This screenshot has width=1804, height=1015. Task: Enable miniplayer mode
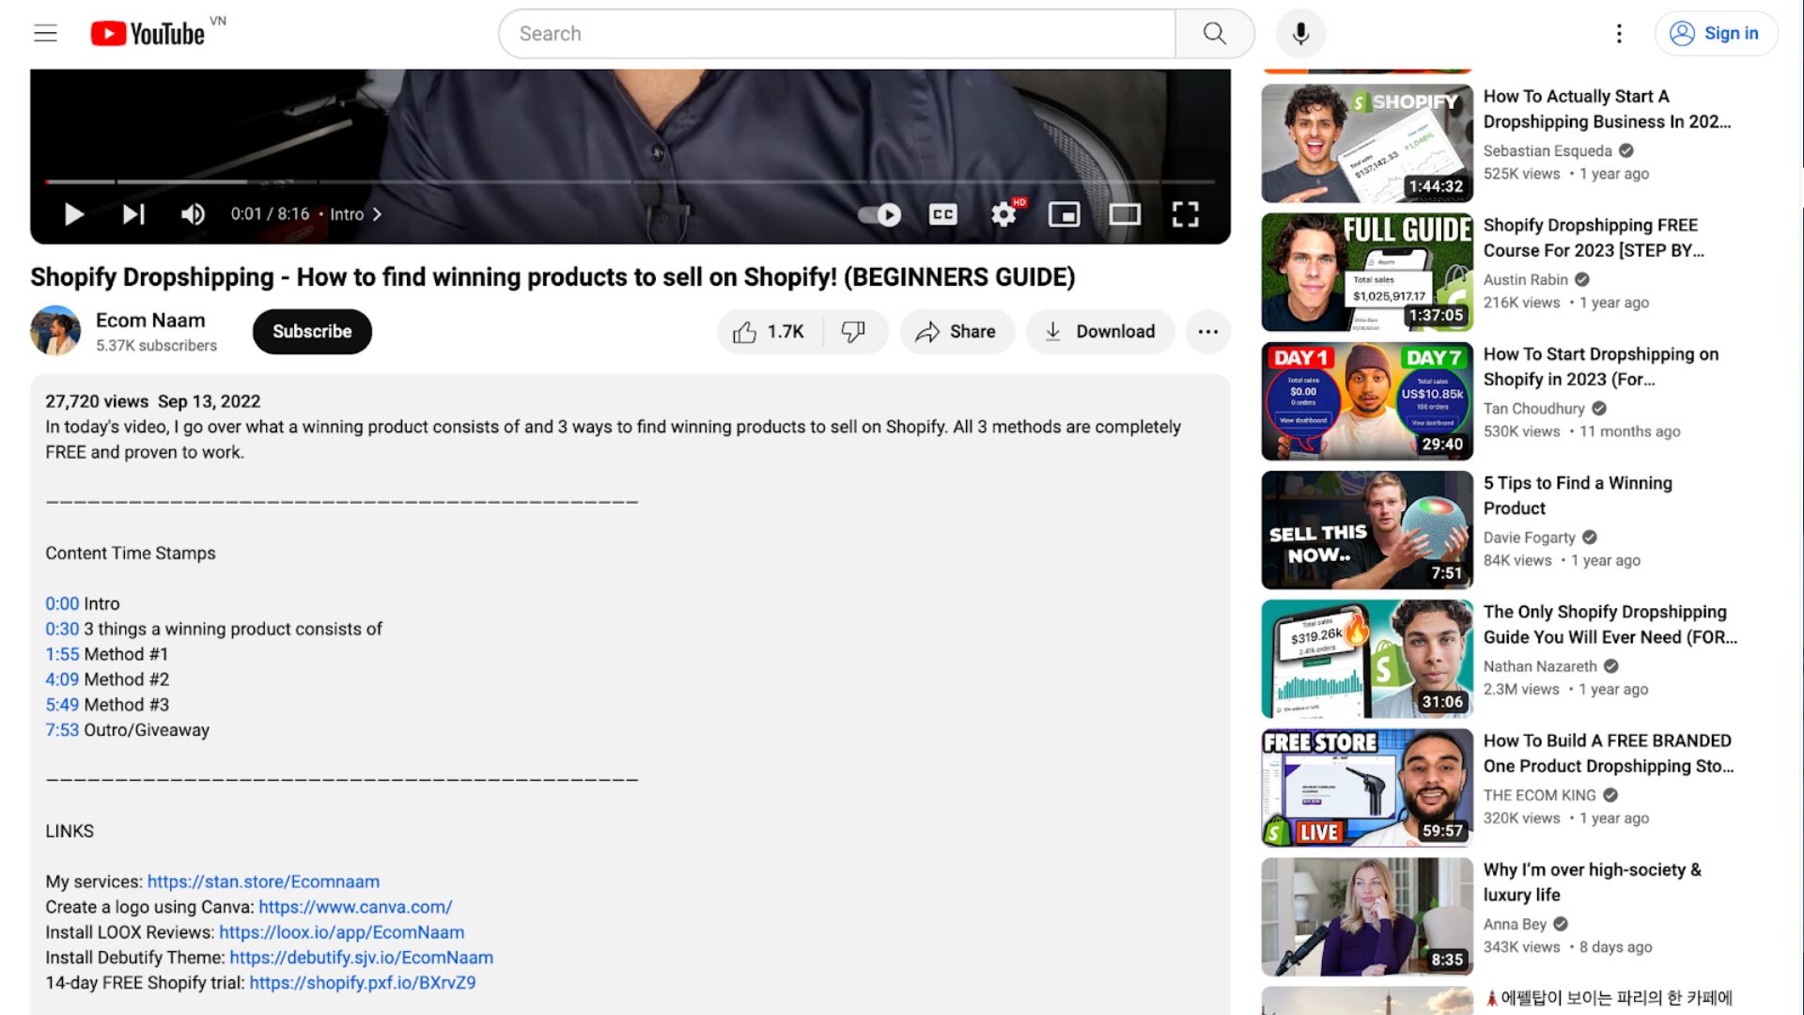click(x=1064, y=214)
